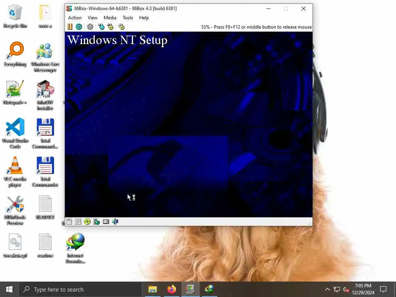Click the network tray icon
396x297 pixels.
(x=337, y=289)
